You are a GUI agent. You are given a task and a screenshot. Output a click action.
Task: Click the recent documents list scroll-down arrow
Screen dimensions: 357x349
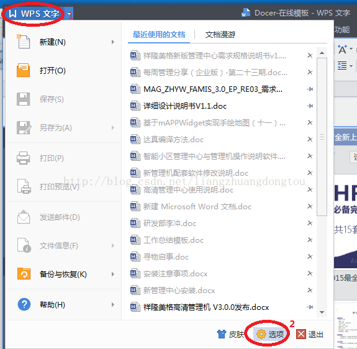click(x=322, y=312)
